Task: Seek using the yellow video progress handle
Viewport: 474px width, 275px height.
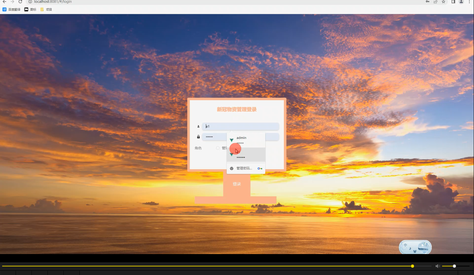Action: (x=412, y=266)
